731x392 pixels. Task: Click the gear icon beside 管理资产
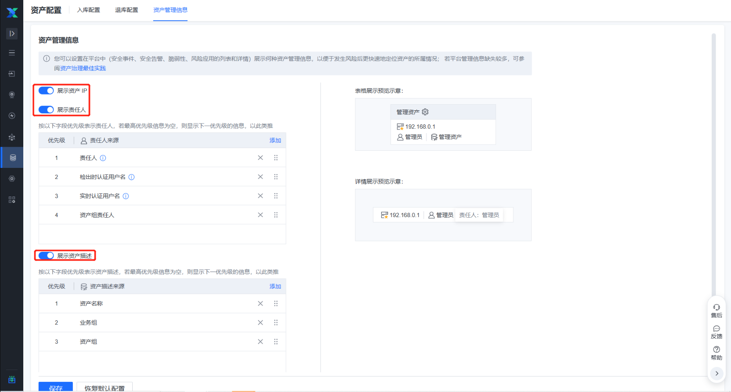point(425,112)
